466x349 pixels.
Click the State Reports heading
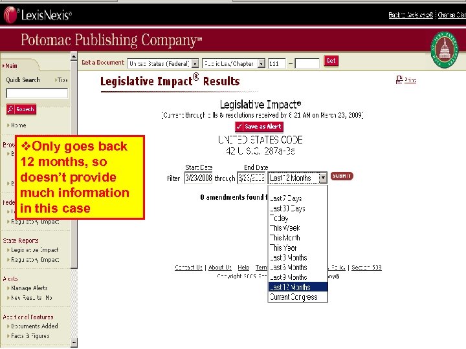tap(21, 240)
